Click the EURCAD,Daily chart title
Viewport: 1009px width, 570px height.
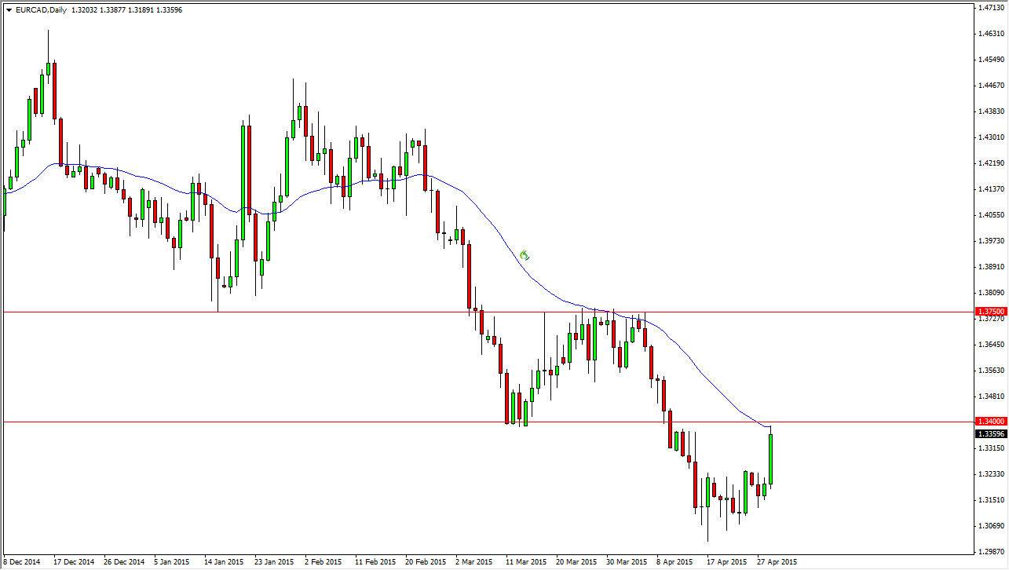pyautogui.click(x=40, y=10)
